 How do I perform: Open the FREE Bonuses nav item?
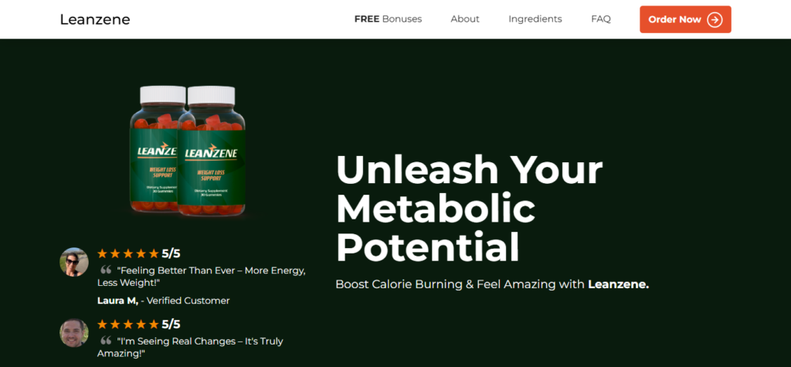[x=388, y=19]
